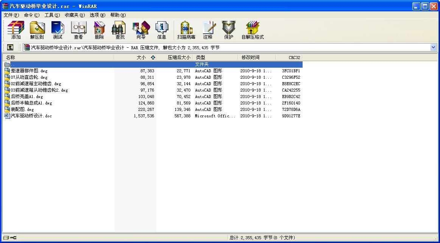Click the up one level arrow button

point(10,47)
